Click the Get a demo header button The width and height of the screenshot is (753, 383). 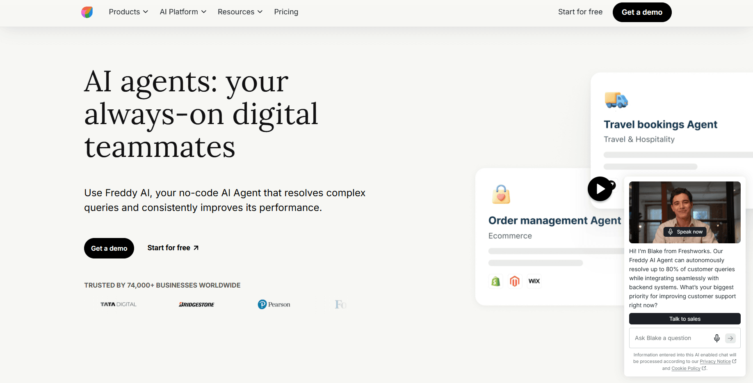coord(642,12)
